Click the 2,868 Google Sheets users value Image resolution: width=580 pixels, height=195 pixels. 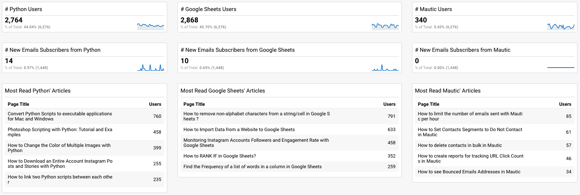click(x=189, y=20)
